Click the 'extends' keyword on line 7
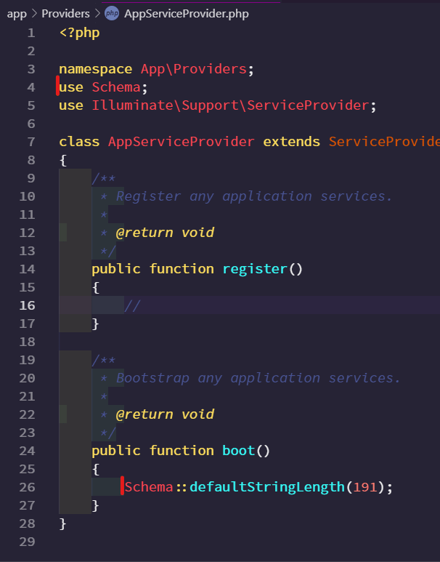Image resolution: width=440 pixels, height=562 pixels. click(x=291, y=142)
